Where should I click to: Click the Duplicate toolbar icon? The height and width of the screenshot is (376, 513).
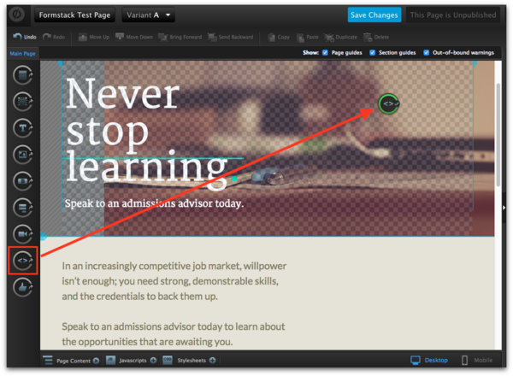(x=339, y=38)
